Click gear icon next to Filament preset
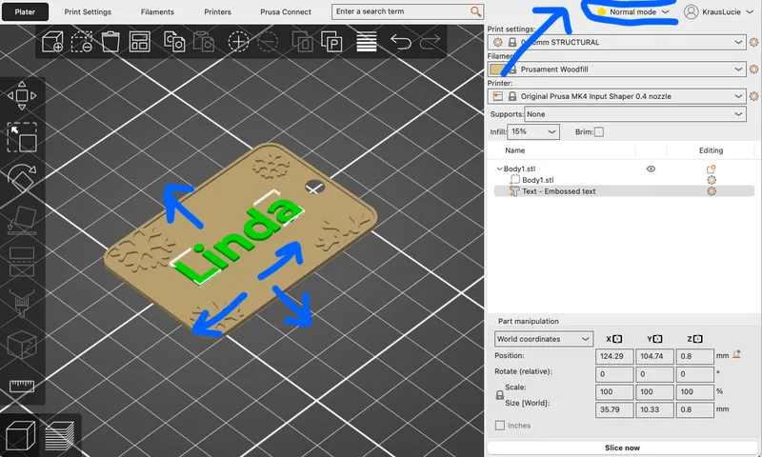This screenshot has width=762, height=457. pyautogui.click(x=753, y=70)
